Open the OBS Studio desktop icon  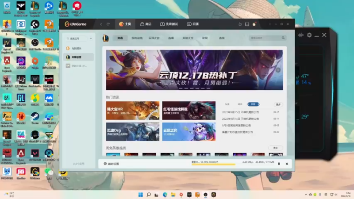tap(35, 44)
